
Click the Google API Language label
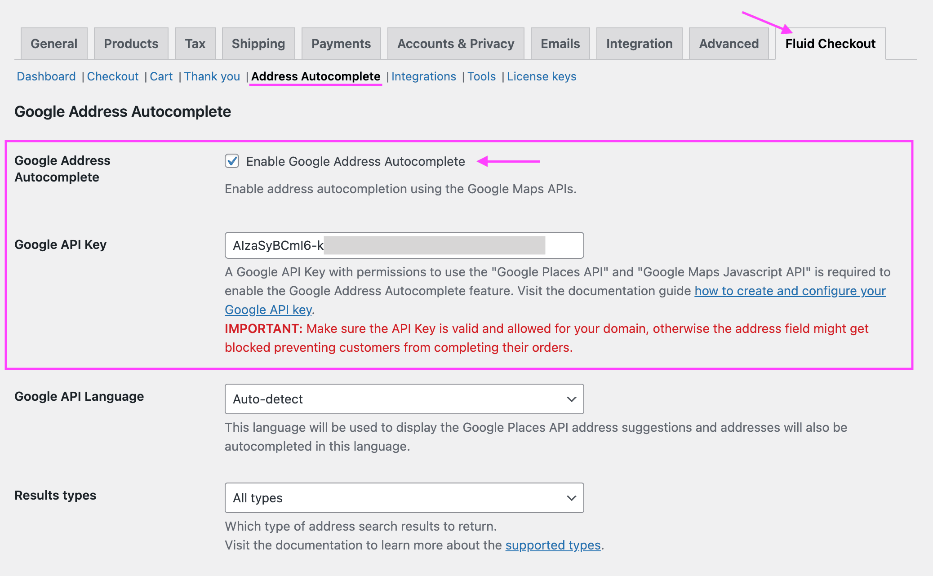pos(79,396)
